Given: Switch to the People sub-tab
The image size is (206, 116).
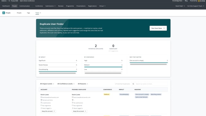Looking at the screenshot, I should (x=19, y=13).
